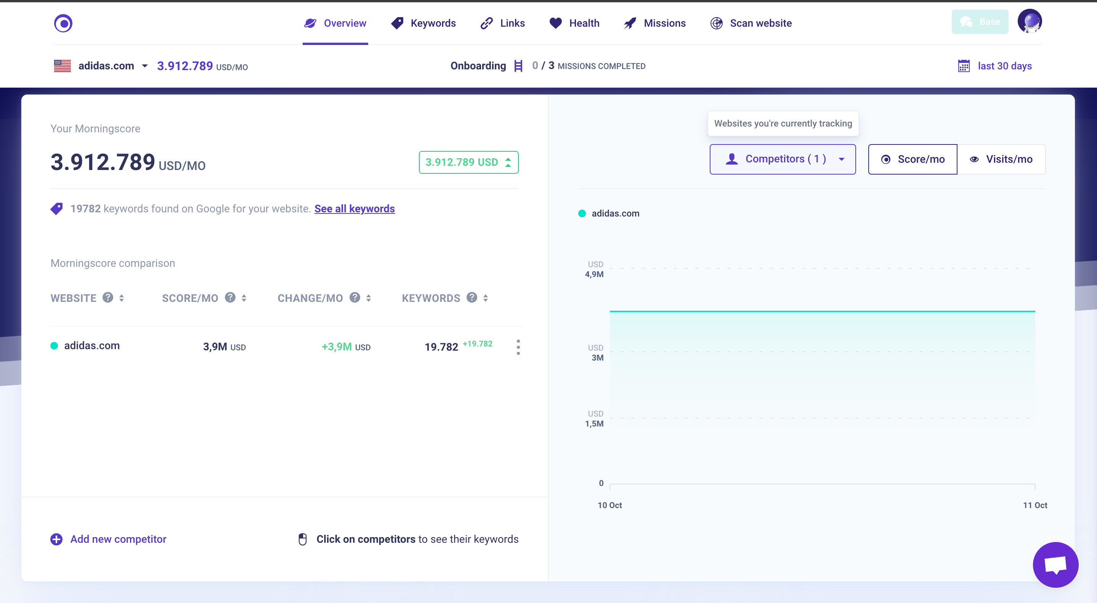The height and width of the screenshot is (603, 1097).
Task: Click the See all keywords link
Action: coord(354,208)
